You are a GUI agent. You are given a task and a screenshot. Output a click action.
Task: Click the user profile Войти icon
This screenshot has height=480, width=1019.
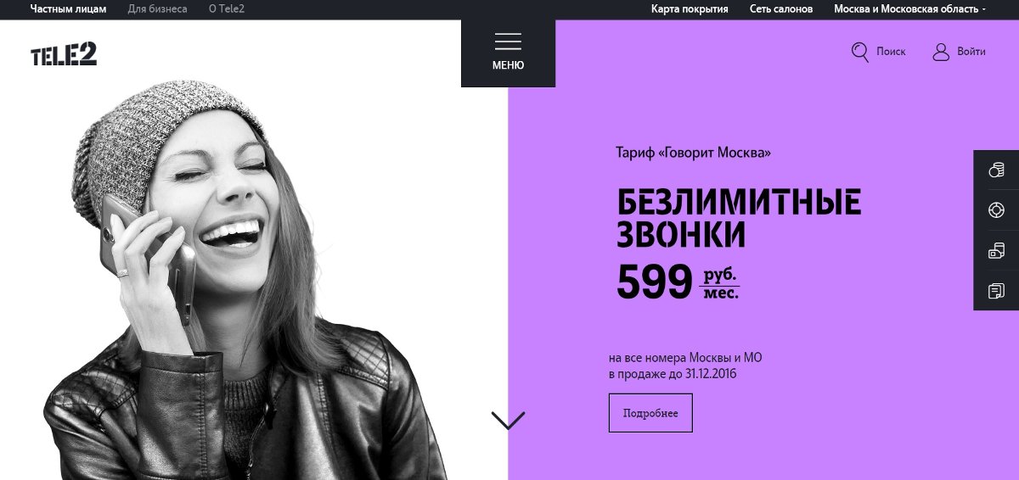(x=941, y=52)
